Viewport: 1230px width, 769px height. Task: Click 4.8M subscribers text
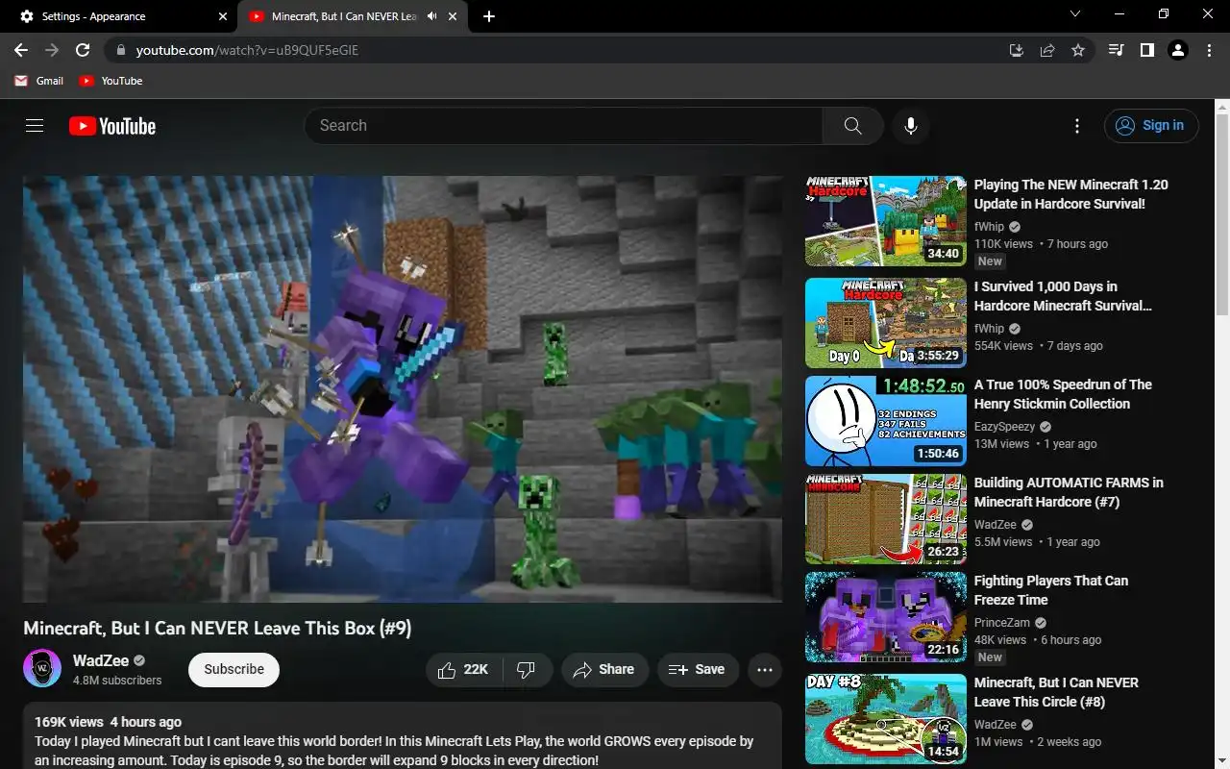tap(117, 680)
